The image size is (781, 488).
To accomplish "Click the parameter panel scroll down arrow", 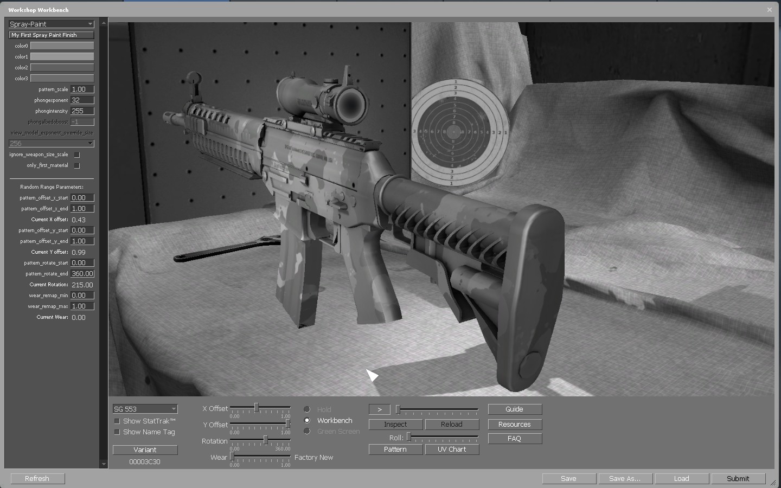I will [x=104, y=464].
